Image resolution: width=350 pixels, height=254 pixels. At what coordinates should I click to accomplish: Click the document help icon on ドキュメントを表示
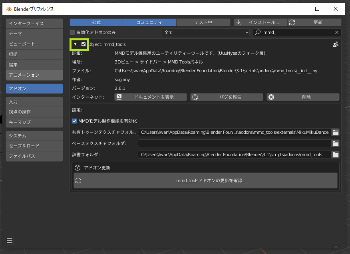(119, 97)
